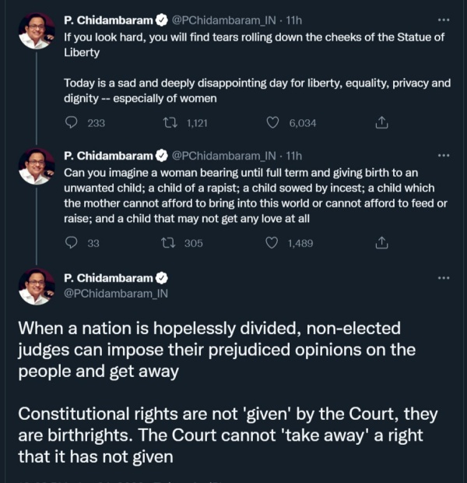The height and width of the screenshot is (483, 467).
Task: Share the unwanted child tweet
Action: coord(381,243)
